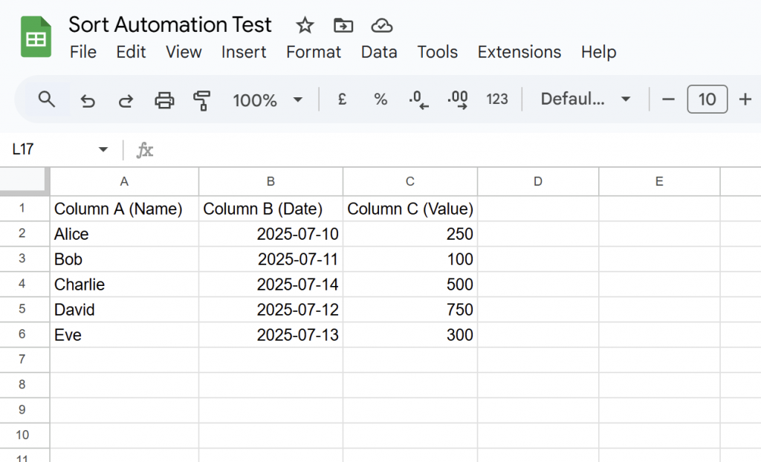Check the cloud save status icon
The width and height of the screenshot is (761, 462).
coord(381,26)
